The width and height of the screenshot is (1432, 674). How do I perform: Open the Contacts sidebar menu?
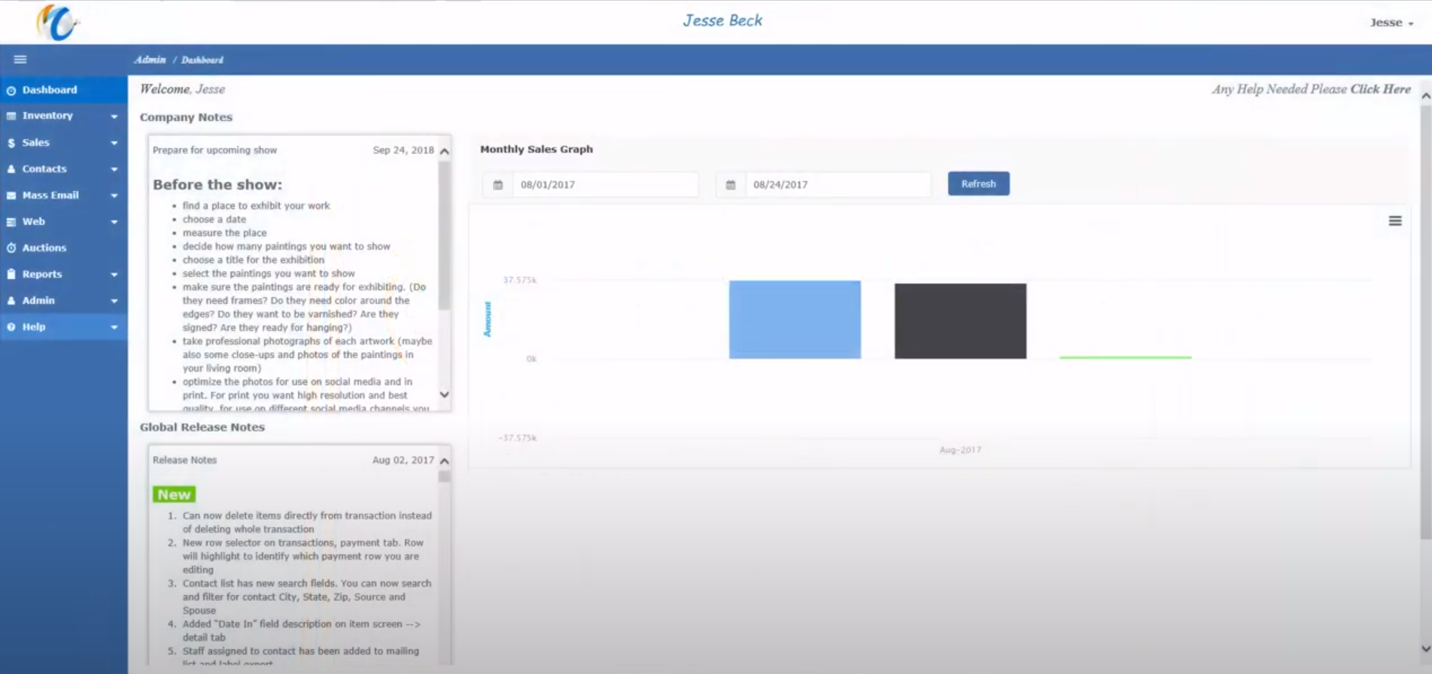pos(64,168)
